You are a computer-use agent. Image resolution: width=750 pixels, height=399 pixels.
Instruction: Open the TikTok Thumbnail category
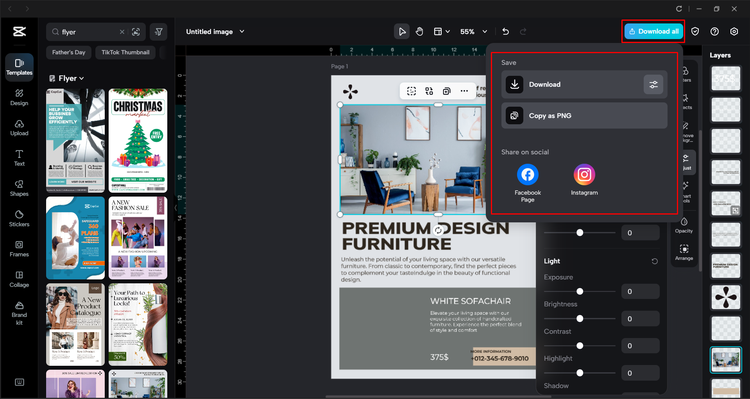click(x=125, y=52)
